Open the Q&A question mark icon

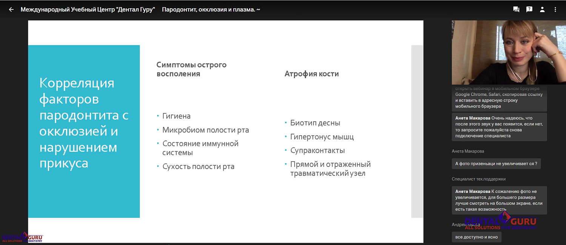[529, 9]
